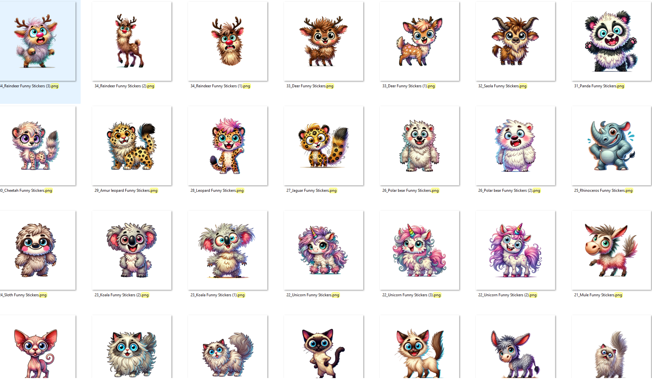Select the 25_Rhinoceros Funny Stickers image
The height and width of the screenshot is (380, 652).
(611, 146)
